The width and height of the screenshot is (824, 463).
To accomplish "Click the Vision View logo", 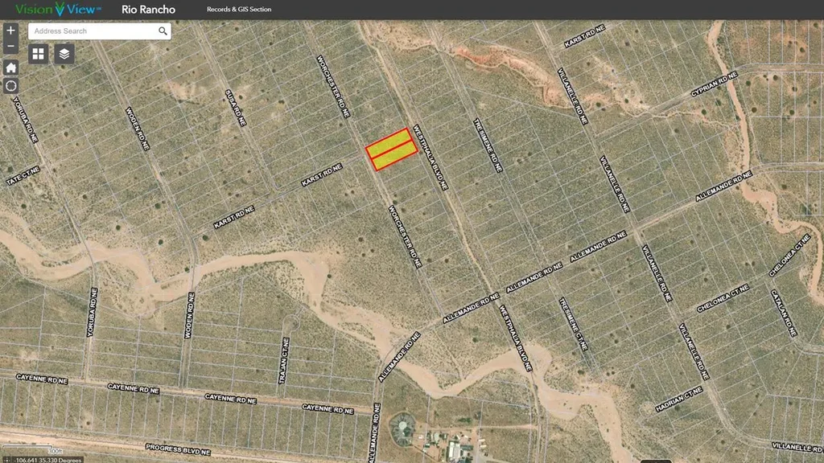I will pyautogui.click(x=58, y=10).
